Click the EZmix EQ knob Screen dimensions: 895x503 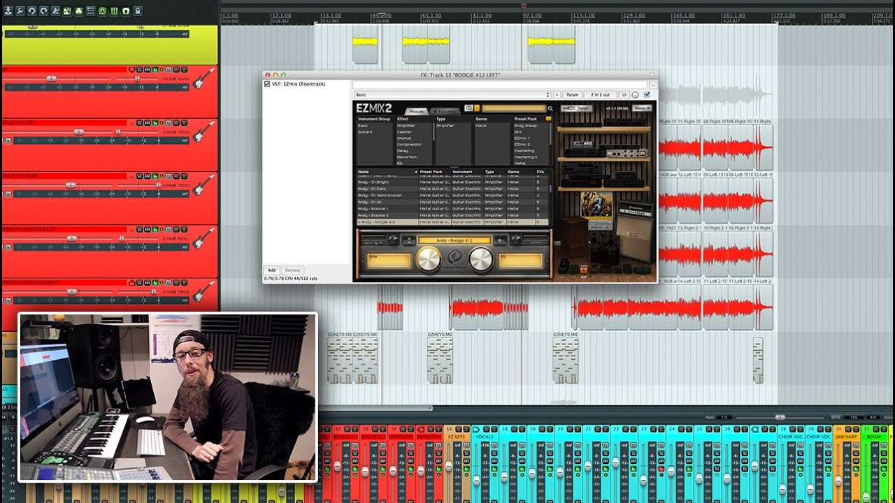(x=480, y=259)
